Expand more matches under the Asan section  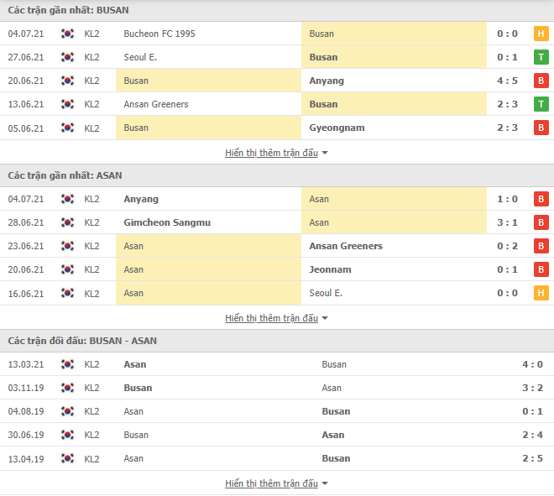(276, 318)
